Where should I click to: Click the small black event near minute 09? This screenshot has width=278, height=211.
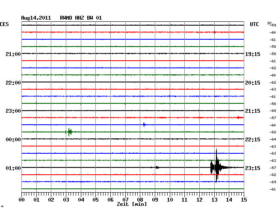(x=157, y=167)
